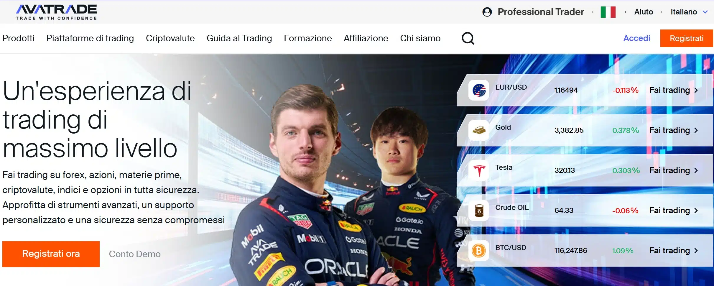Click the Crude OIL barrel icon
Viewport: 714px width, 286px height.
coord(479,211)
